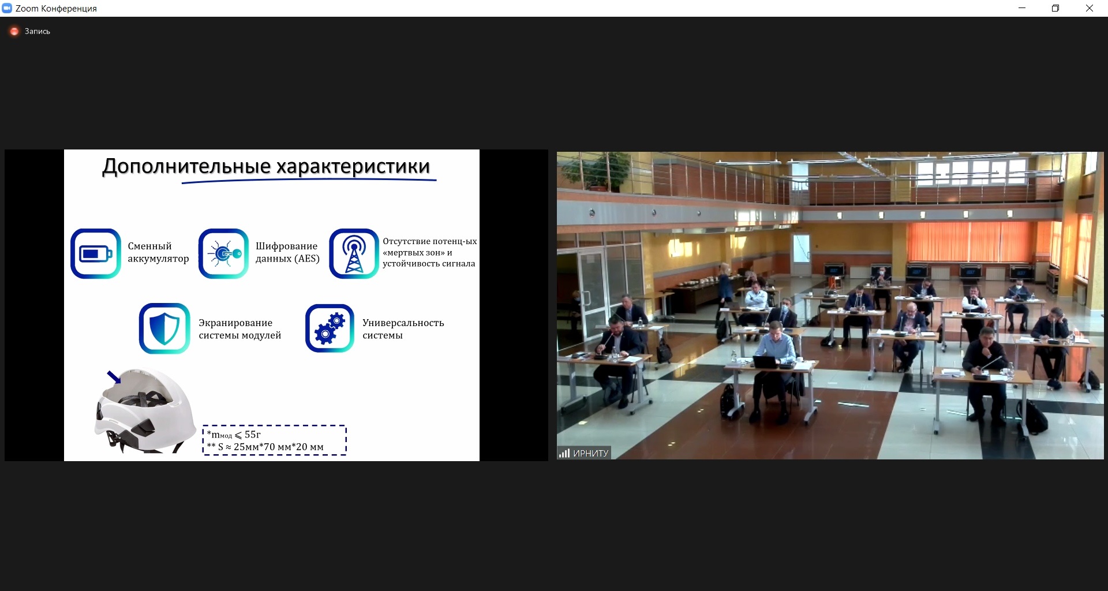Click the slide title 'Дополнительные характеристики'
The height and width of the screenshot is (591, 1108).
coord(266,166)
